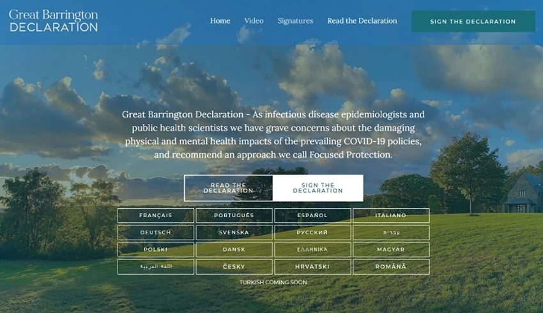Screen dimensions: 543x313
Task: Click the teal Sign the Declaration header button
Action: 473,22
